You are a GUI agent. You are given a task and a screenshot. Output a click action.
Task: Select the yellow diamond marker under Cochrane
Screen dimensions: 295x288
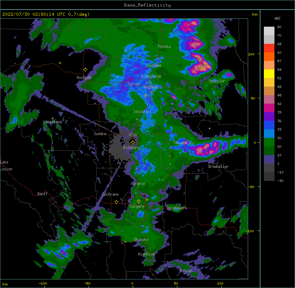pos(116,202)
